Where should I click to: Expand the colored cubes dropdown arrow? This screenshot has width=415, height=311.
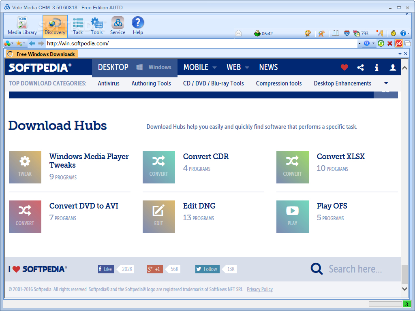click(x=13, y=43)
